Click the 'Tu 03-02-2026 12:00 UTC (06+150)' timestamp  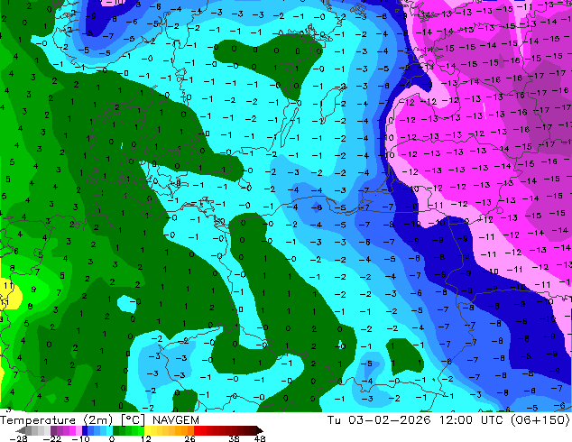pyautogui.click(x=448, y=420)
